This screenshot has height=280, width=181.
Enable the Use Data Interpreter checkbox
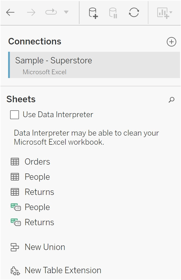pyautogui.click(x=14, y=115)
